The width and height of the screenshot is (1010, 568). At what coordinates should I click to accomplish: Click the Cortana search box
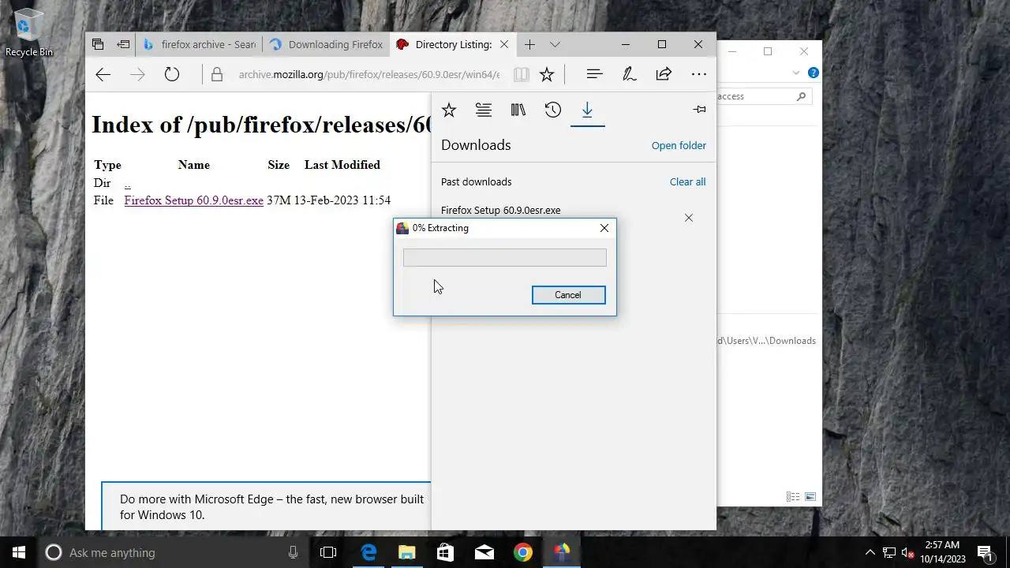coord(172,552)
